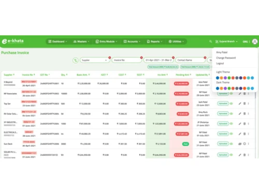Viewport: 259px width, 194px height.
Task: Open the Dashboard menu
Action: [57, 41]
